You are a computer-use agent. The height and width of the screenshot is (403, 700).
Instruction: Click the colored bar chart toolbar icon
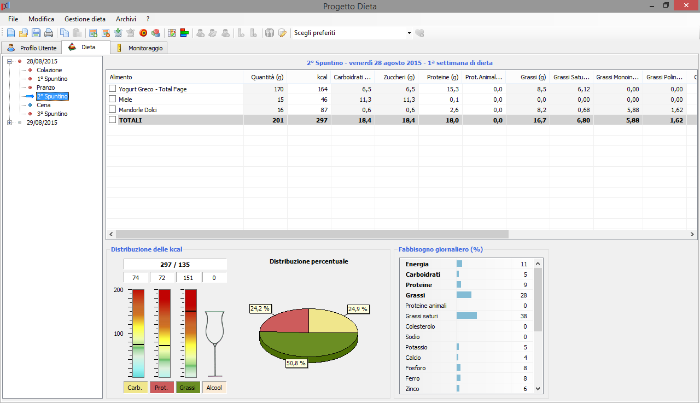click(x=185, y=33)
